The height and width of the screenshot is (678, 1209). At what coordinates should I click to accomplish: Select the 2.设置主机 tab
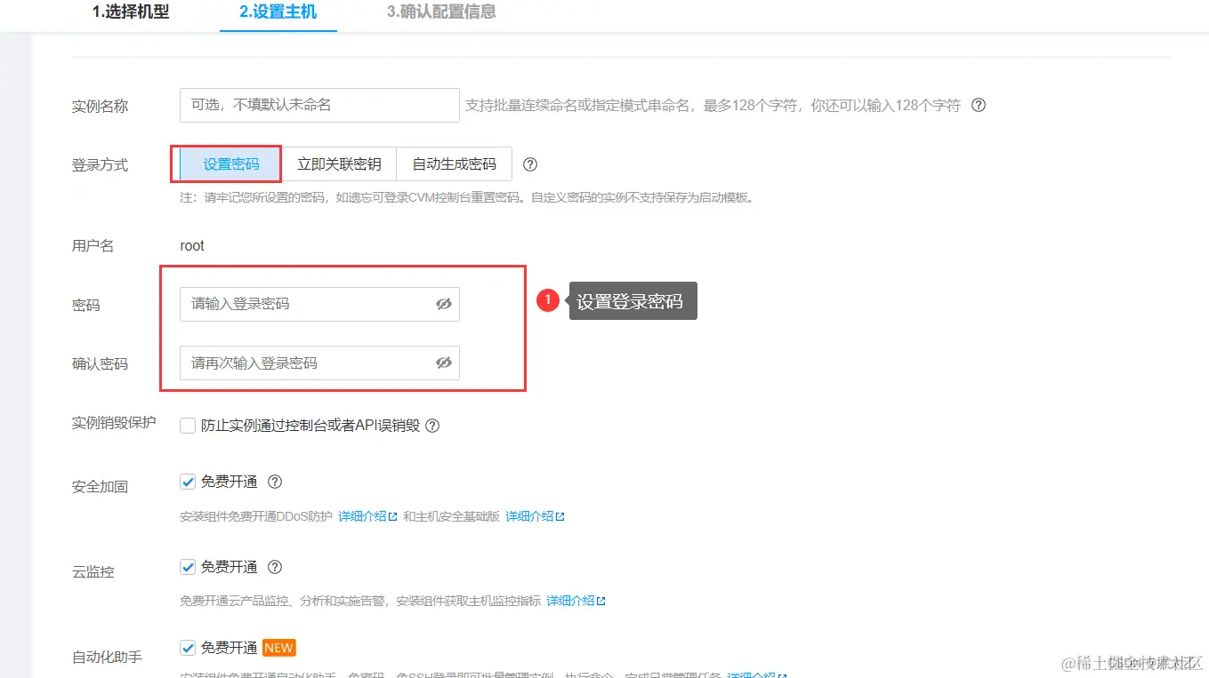click(278, 12)
